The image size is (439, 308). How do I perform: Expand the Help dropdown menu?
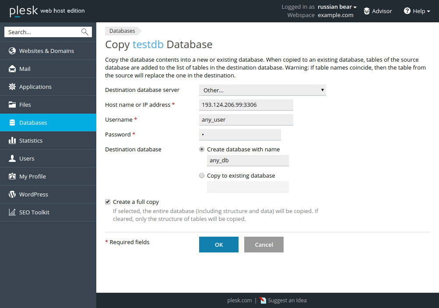(x=417, y=11)
